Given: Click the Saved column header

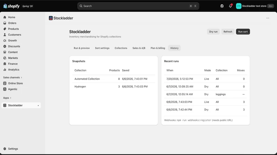Looking at the screenshot, I should coord(126,70).
